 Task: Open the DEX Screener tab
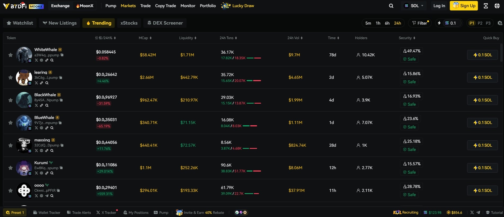coord(165,23)
